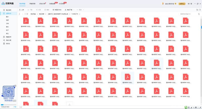Switch to the 传输列表 tab
Screen dimensions: 202x109
32,4
